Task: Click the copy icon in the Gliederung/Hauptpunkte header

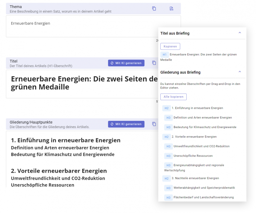Action: [154, 124]
